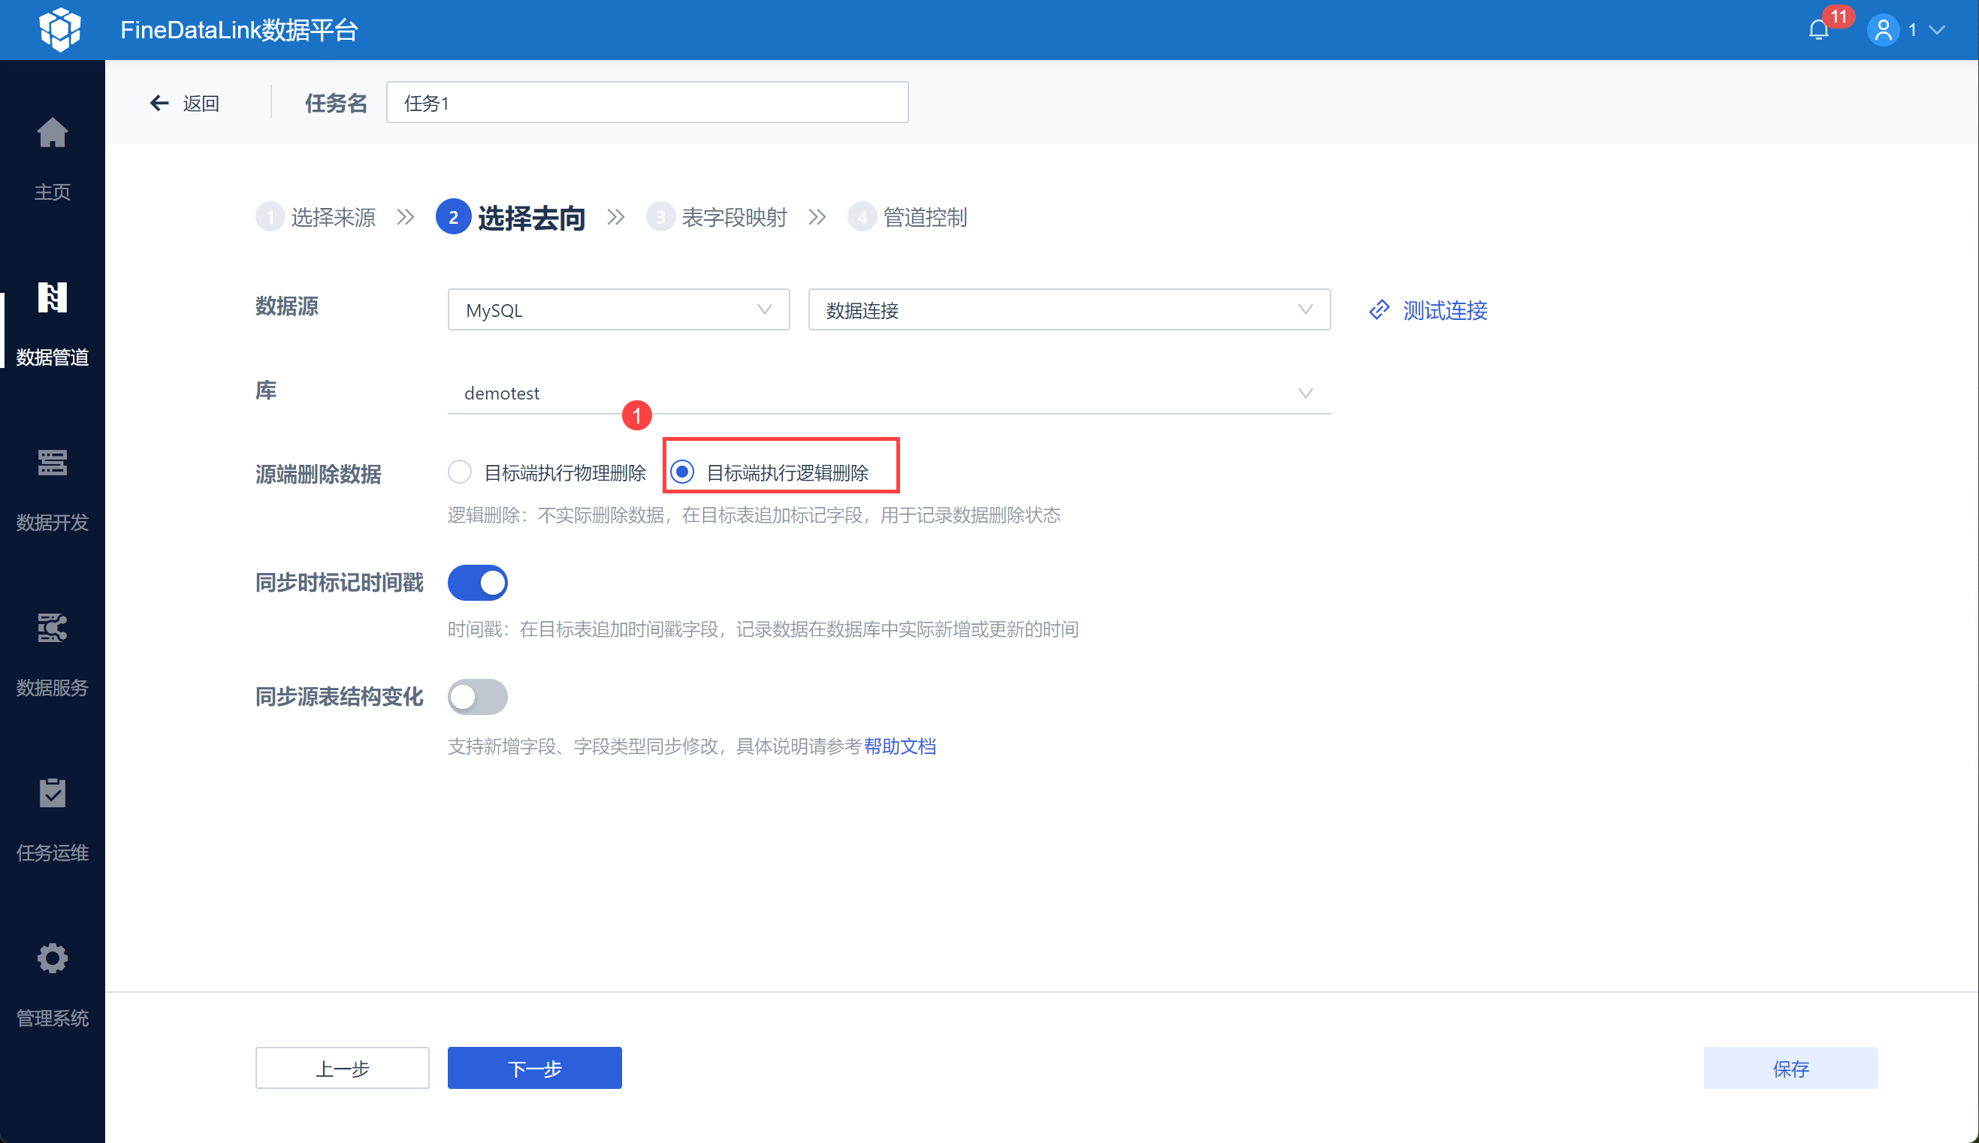Turn off 同步时标记时间戳 switch

pyautogui.click(x=478, y=583)
